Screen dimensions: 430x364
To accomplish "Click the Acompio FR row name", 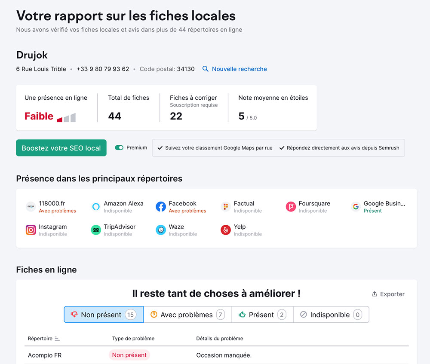I will point(45,355).
